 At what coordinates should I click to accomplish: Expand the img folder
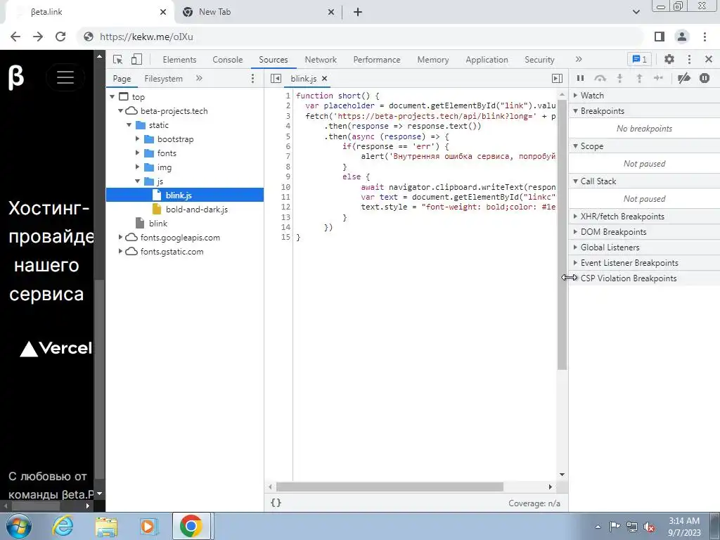click(x=137, y=167)
